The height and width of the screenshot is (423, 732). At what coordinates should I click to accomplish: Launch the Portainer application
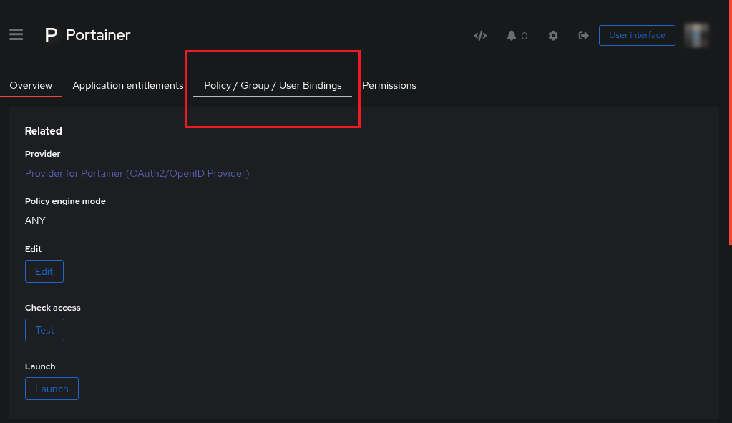[52, 389]
